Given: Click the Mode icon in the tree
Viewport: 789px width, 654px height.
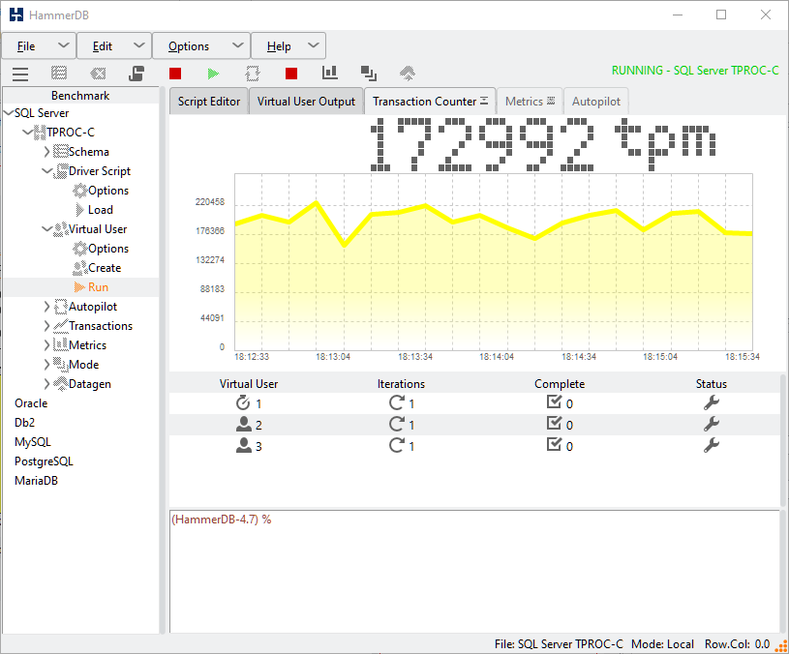Looking at the screenshot, I should tap(60, 364).
